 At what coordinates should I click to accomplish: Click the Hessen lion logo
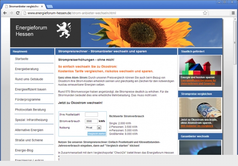(x=64, y=30)
